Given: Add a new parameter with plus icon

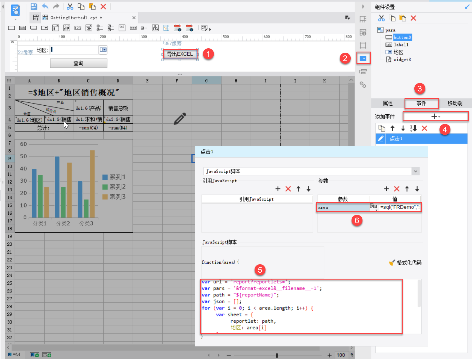Looking at the screenshot, I should point(386,189).
